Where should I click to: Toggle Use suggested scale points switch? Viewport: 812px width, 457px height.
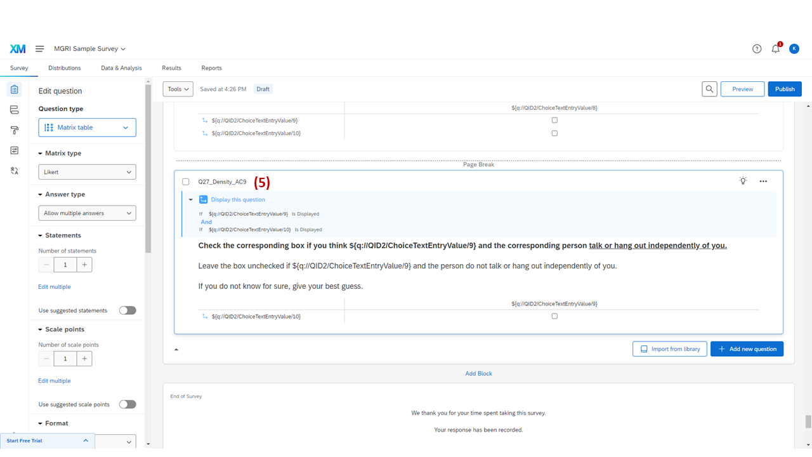click(128, 404)
